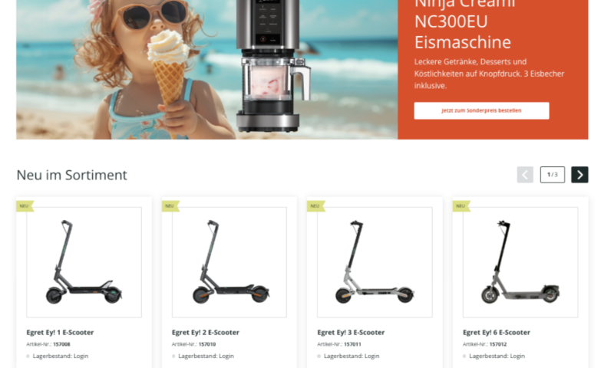Click the NEU badge on Egret Ey! 1

tap(25, 205)
